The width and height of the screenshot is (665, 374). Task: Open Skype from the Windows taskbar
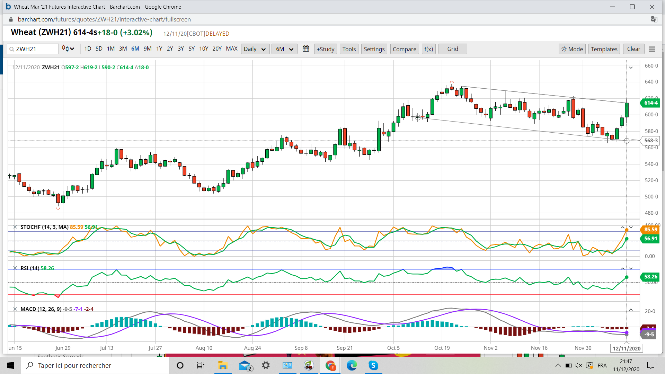click(x=373, y=365)
